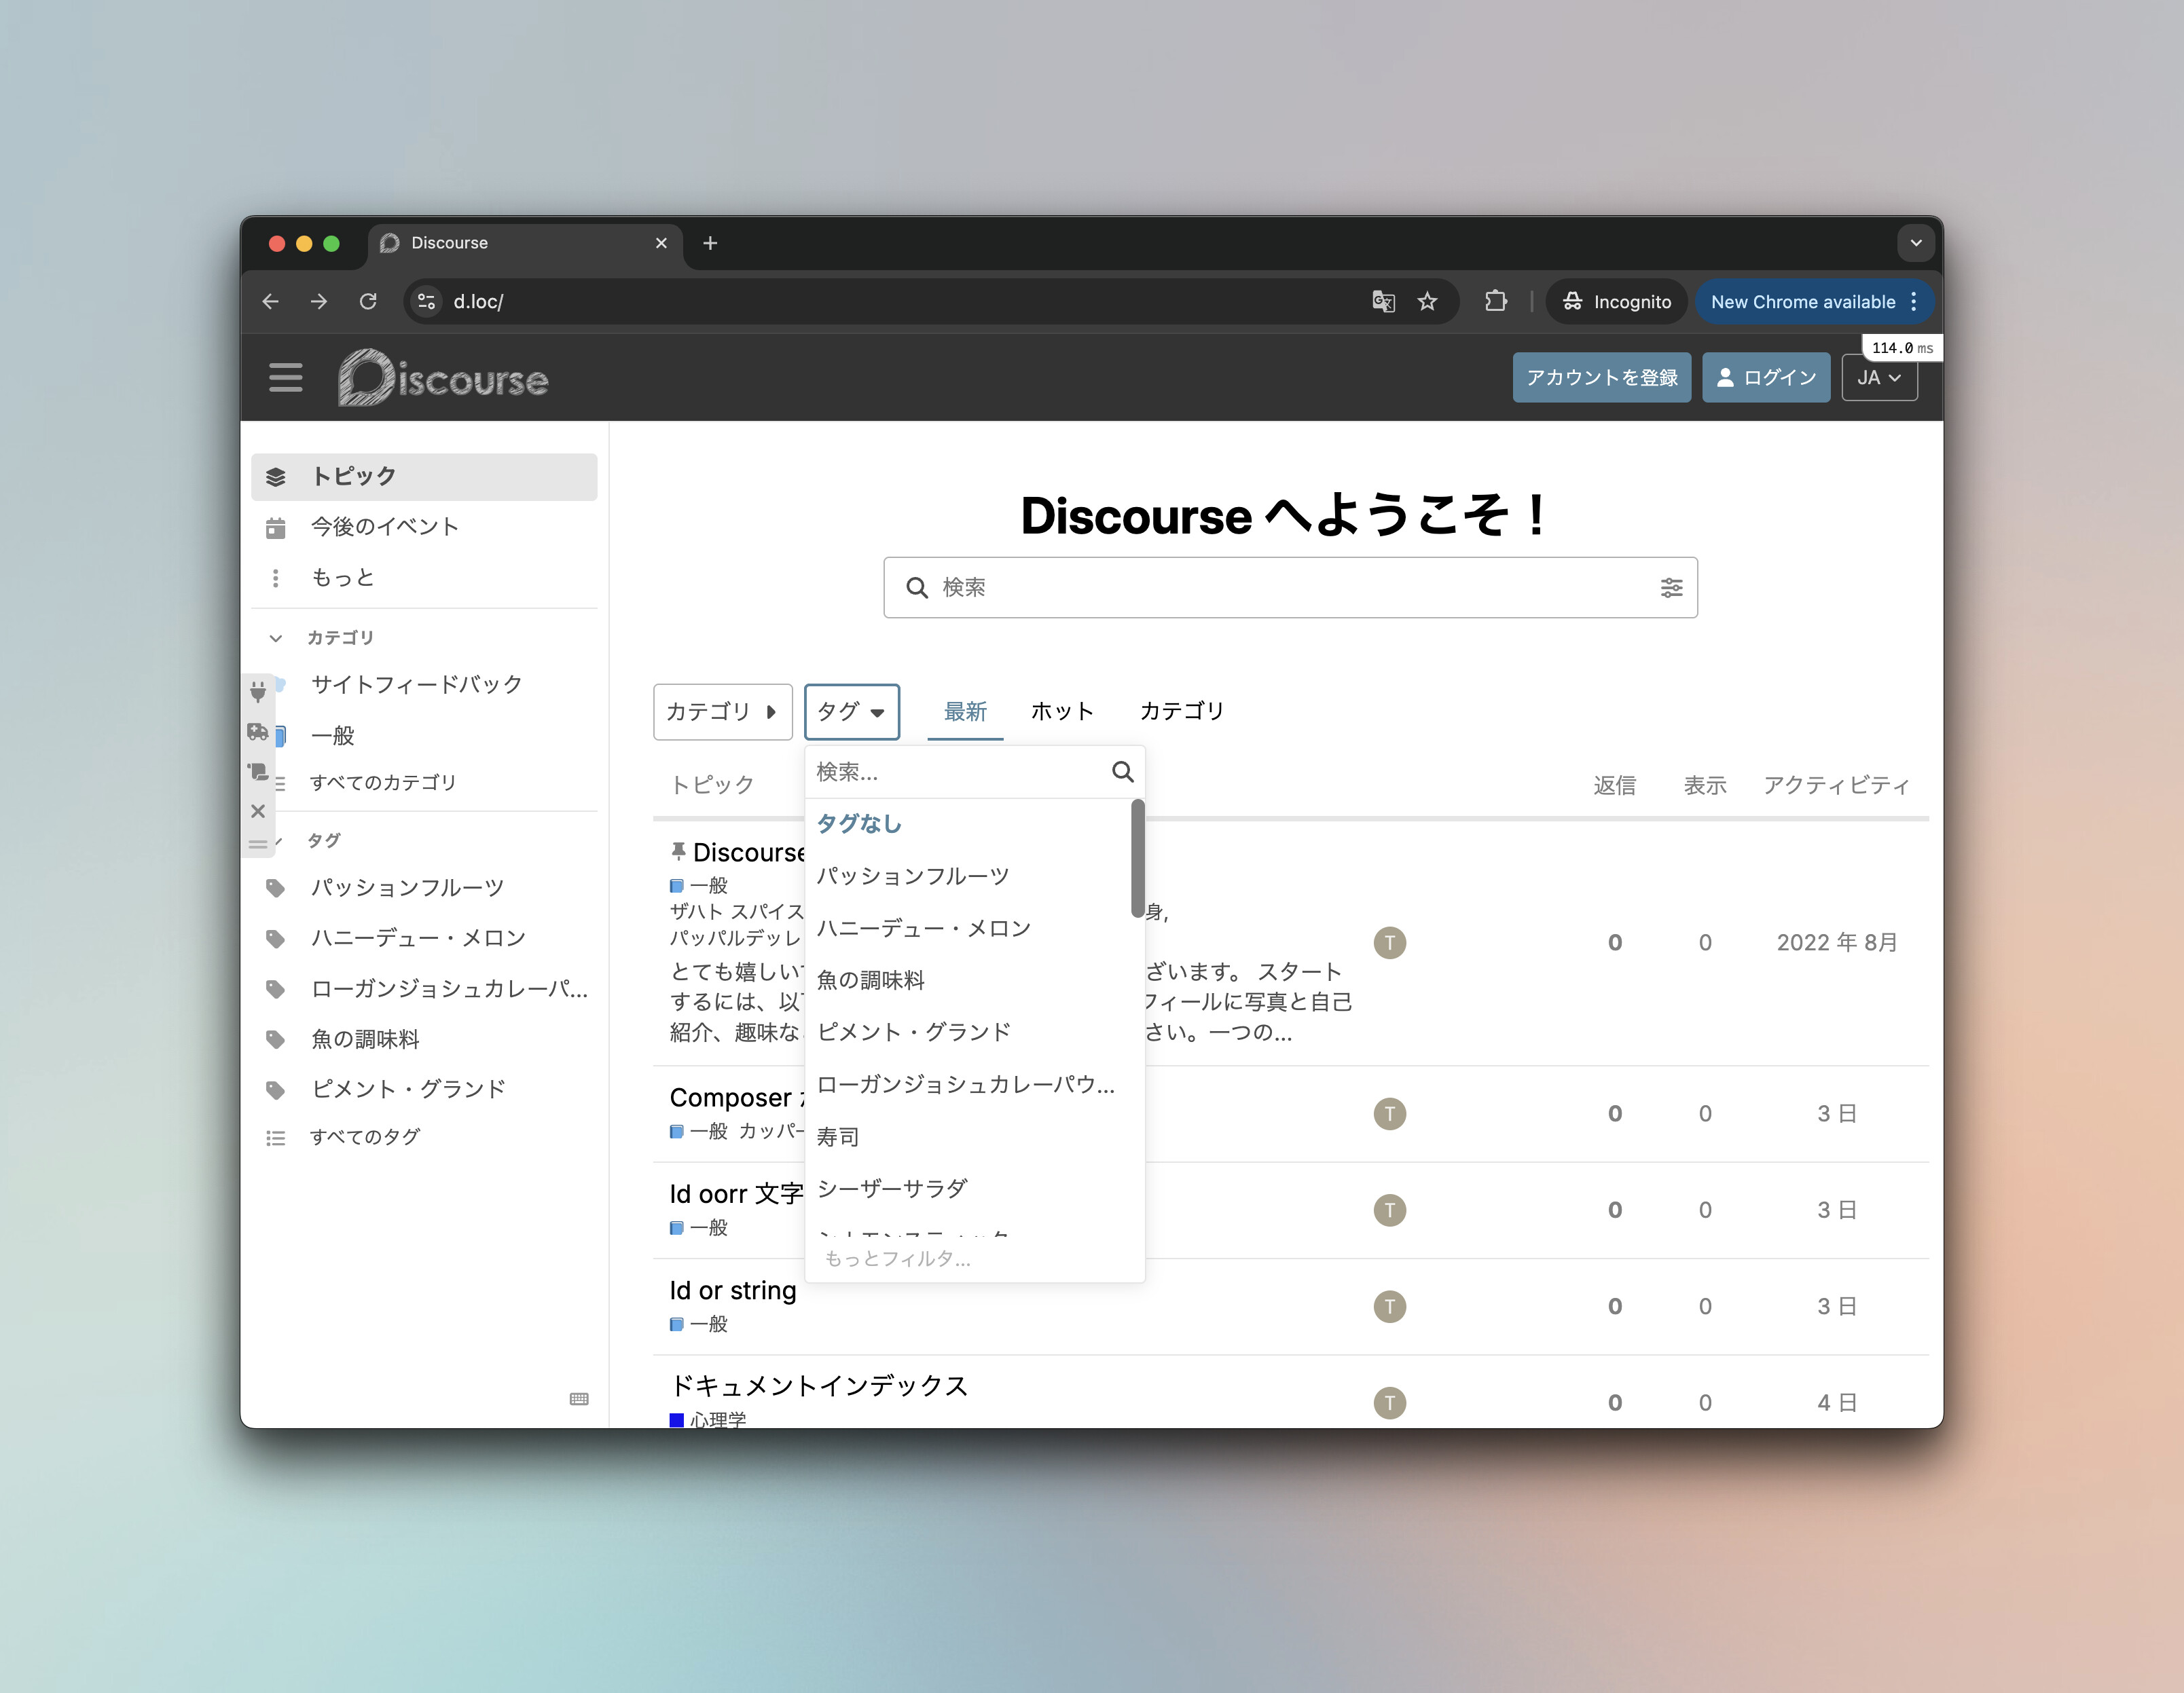Click the アカウントを登録 button

(x=1601, y=378)
